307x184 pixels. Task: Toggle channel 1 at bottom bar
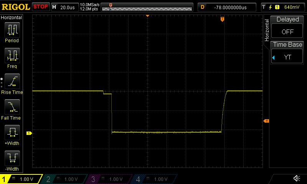(x=21, y=179)
